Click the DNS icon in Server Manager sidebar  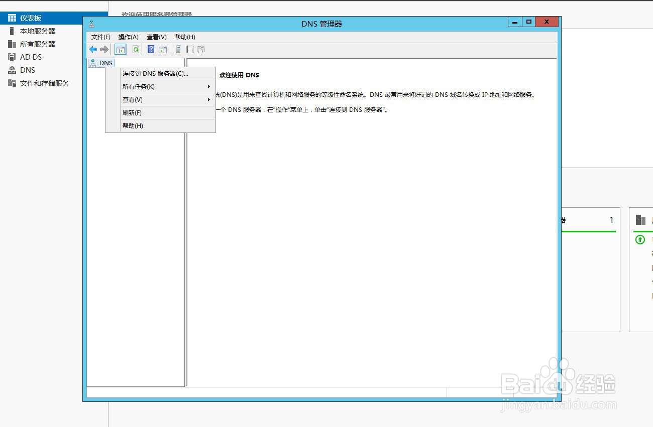pyautogui.click(x=12, y=70)
